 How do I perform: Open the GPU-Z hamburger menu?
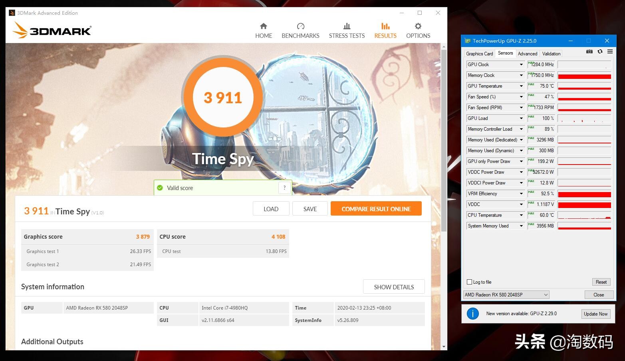[609, 51]
